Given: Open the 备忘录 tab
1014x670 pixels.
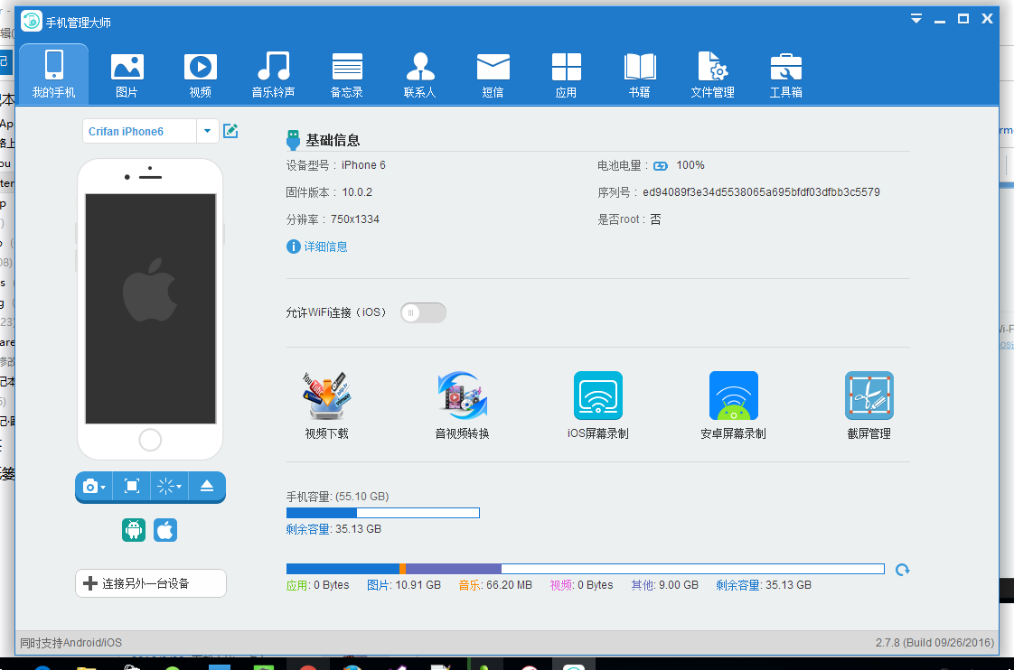Looking at the screenshot, I should (347, 74).
